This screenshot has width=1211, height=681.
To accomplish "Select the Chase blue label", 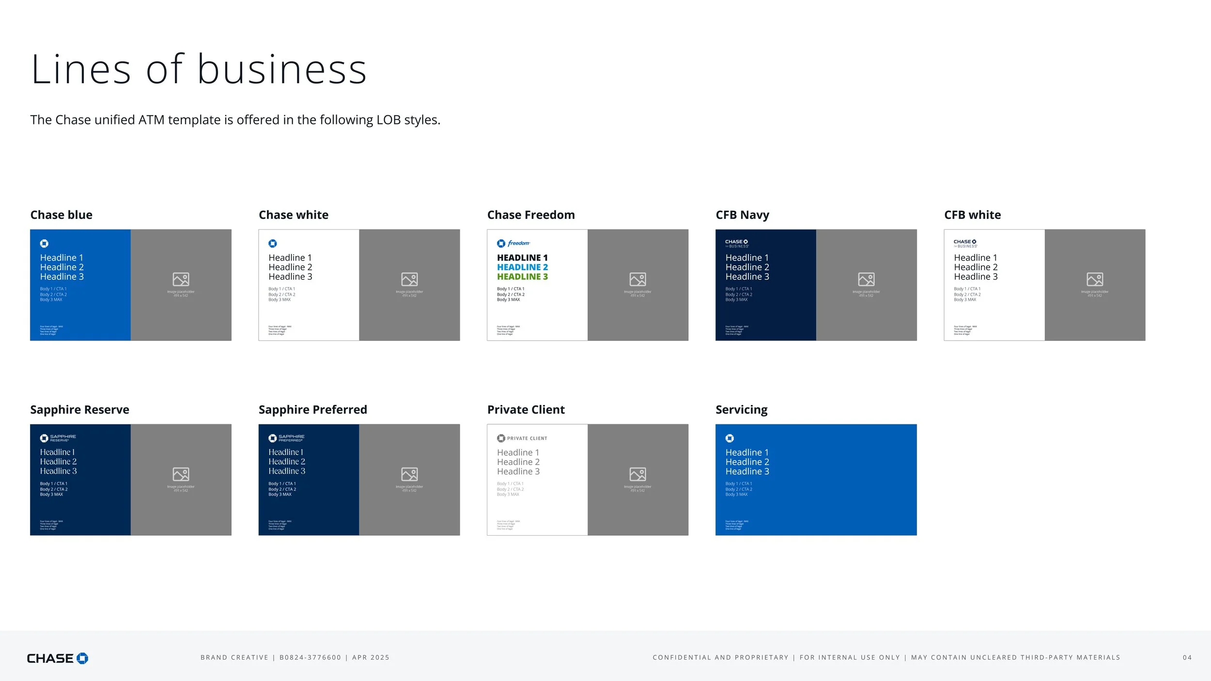I will pos(61,215).
